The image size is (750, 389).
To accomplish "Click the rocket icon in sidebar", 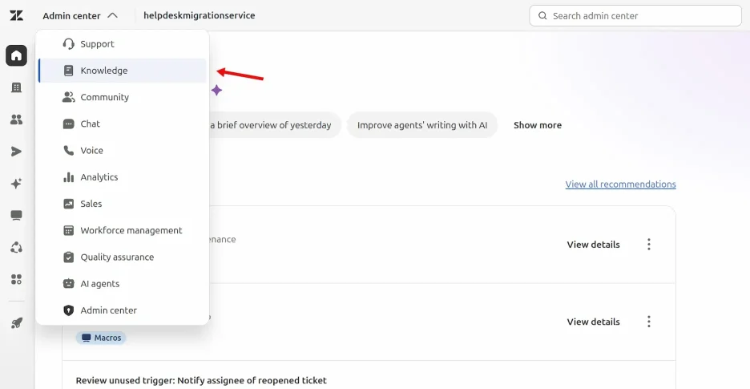I will click(16, 323).
